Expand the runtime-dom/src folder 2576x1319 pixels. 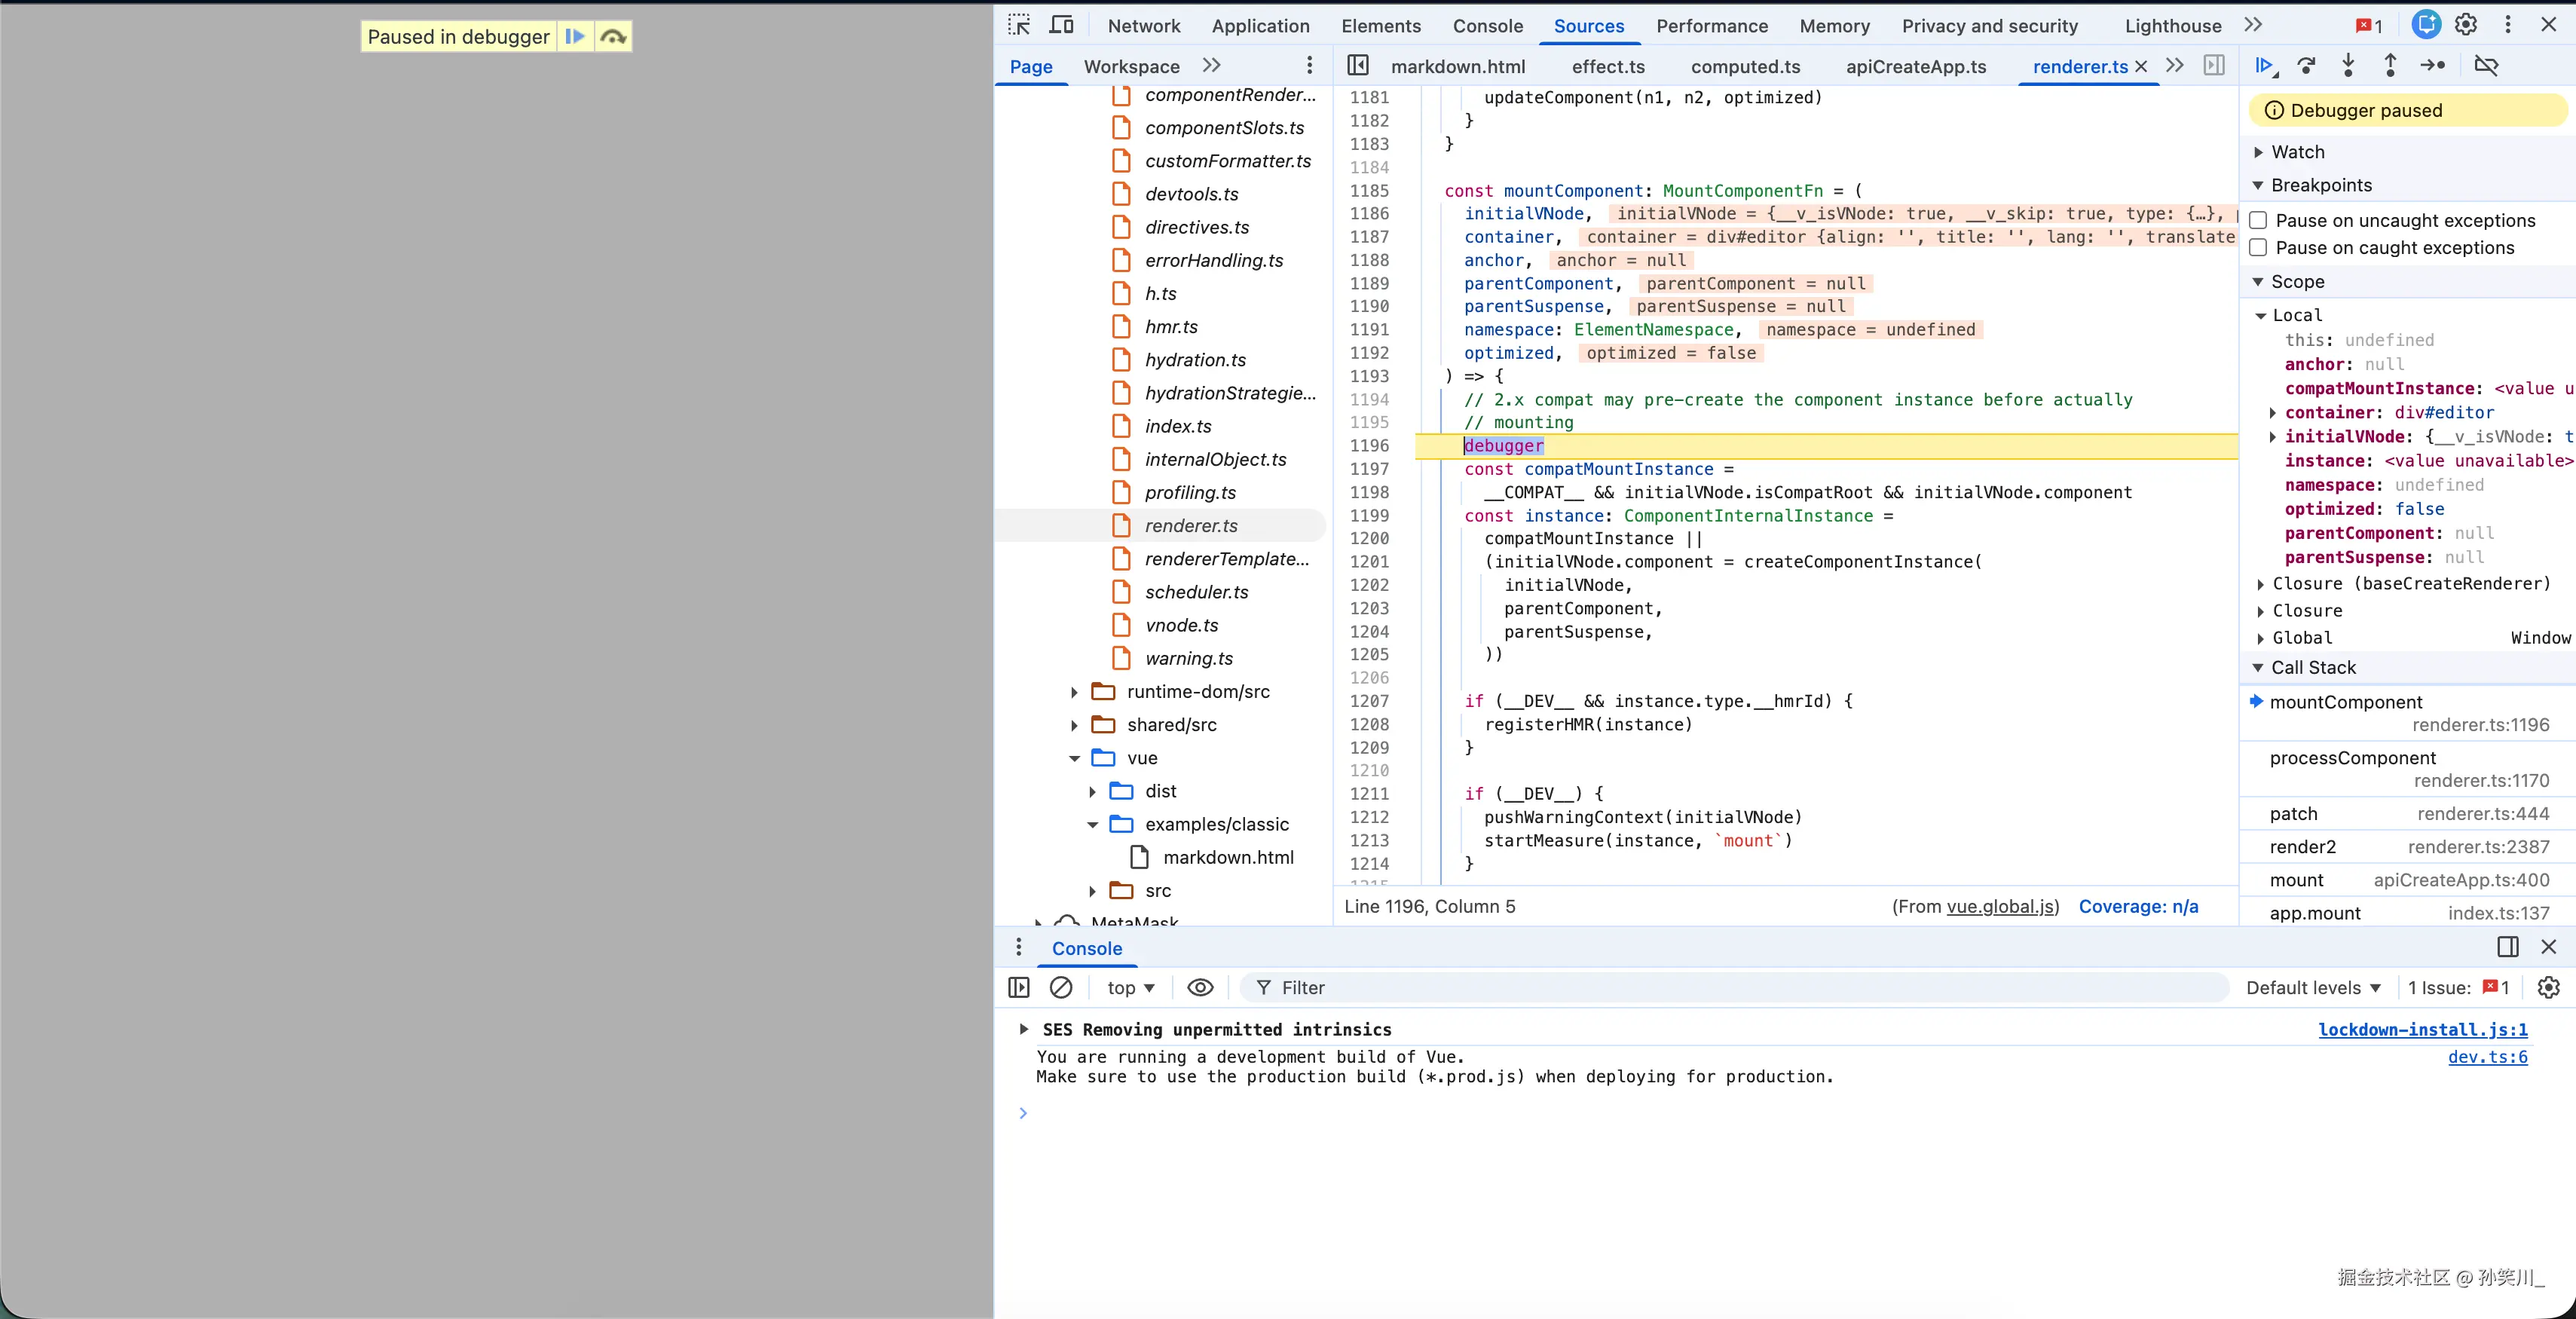[x=1074, y=692]
